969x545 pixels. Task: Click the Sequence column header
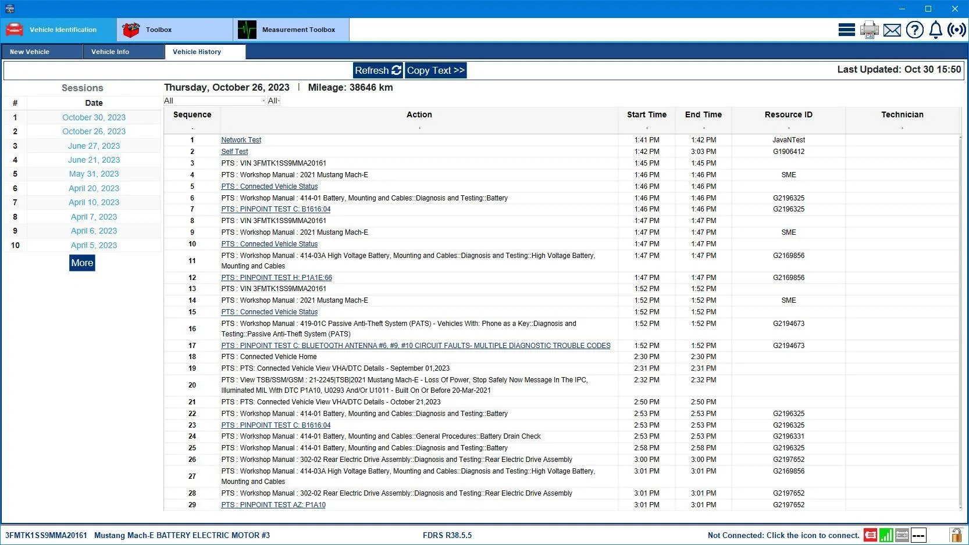(192, 114)
